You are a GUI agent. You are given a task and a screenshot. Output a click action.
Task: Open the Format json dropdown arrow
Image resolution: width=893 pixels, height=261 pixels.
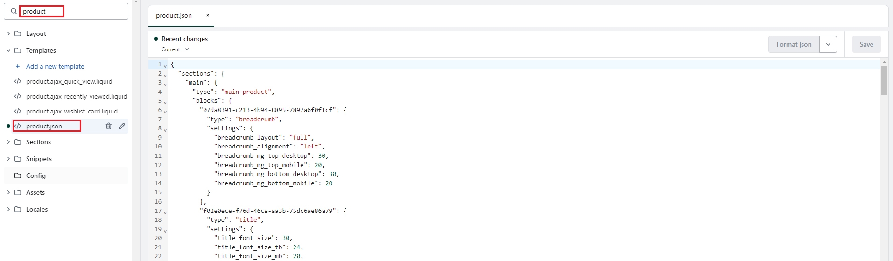coord(828,44)
